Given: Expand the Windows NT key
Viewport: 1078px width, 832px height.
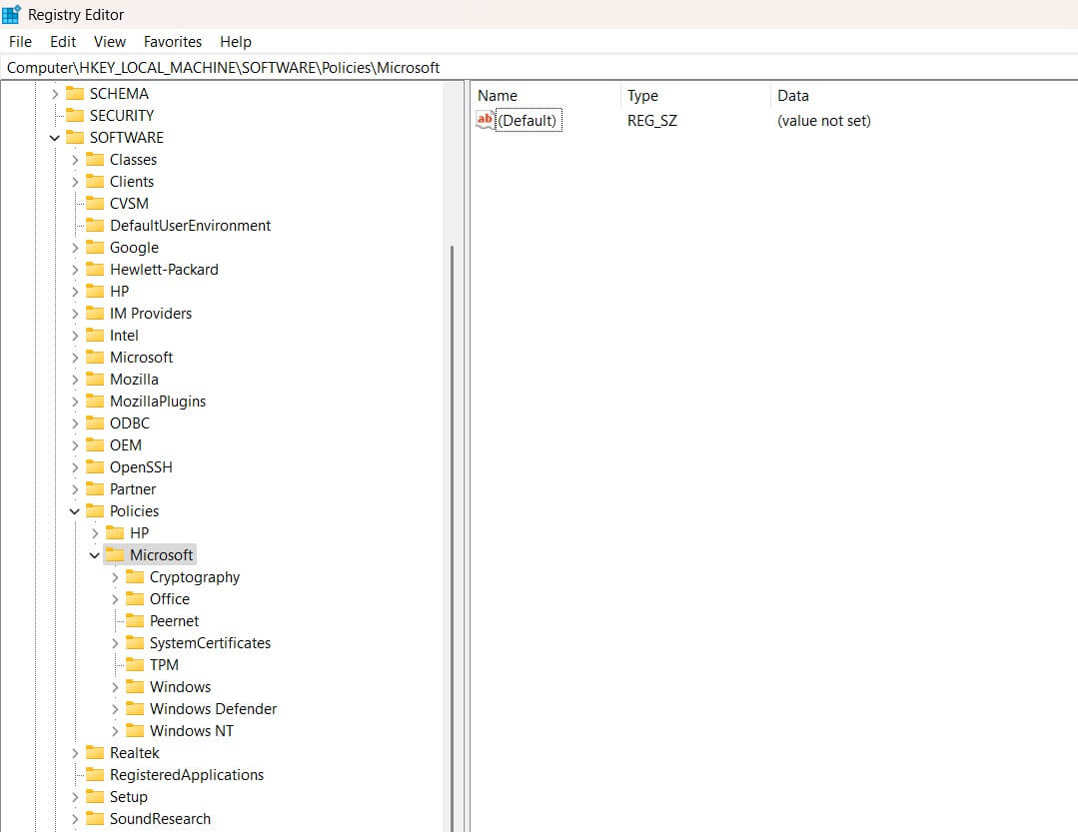Looking at the screenshot, I should [115, 730].
